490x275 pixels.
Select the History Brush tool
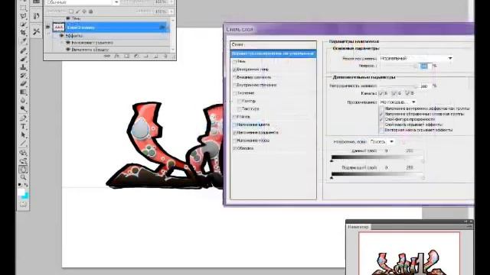tap(24, 75)
